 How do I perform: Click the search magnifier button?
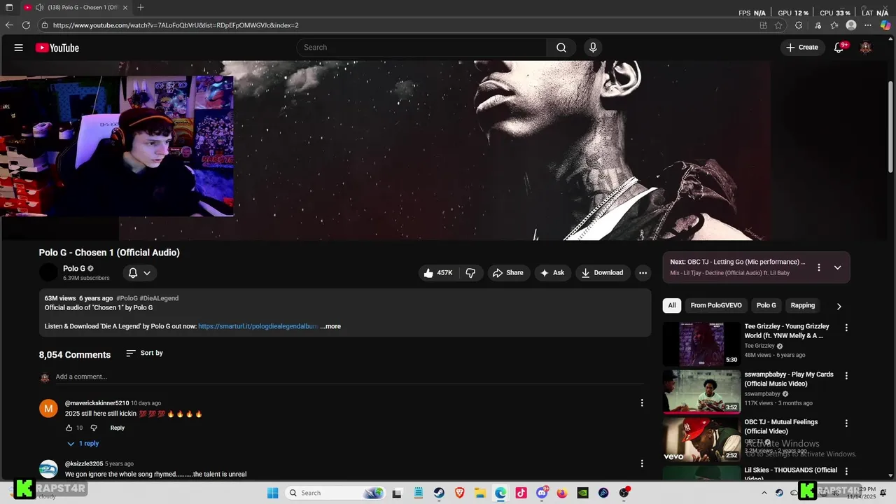(x=561, y=48)
